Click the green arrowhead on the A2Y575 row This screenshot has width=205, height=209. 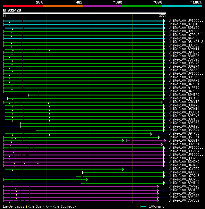[x=123, y=169]
